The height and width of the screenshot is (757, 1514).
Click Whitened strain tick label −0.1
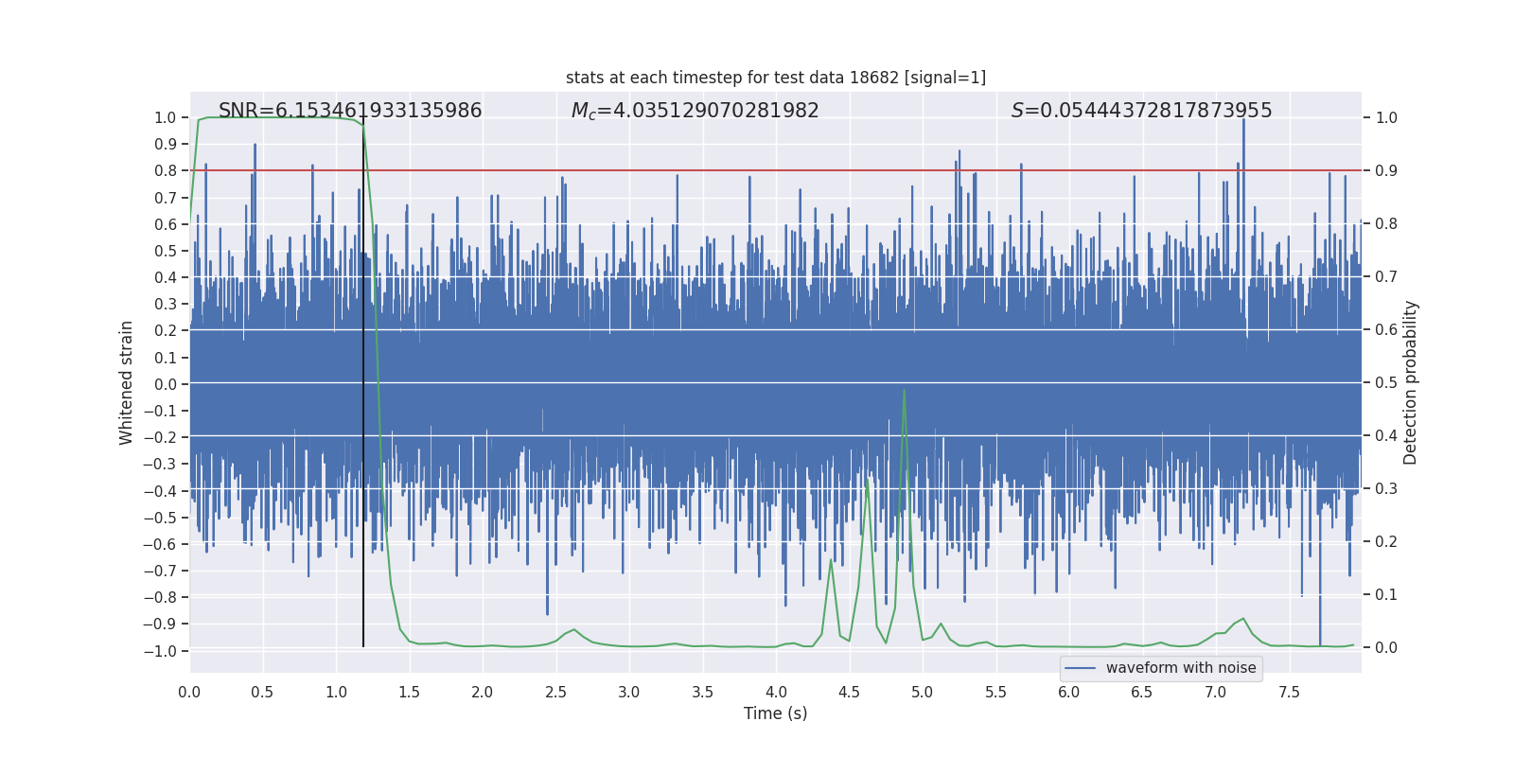point(160,412)
